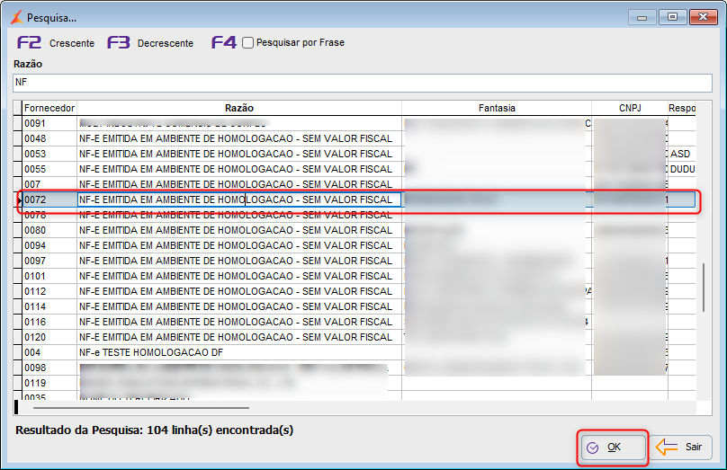Click the F3 Decrescente sort icon
Viewport: 727px width, 470px height.
pos(119,42)
